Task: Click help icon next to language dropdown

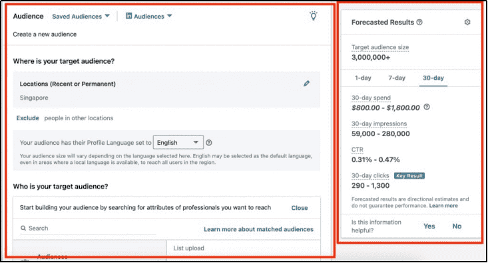Action: 209,143
